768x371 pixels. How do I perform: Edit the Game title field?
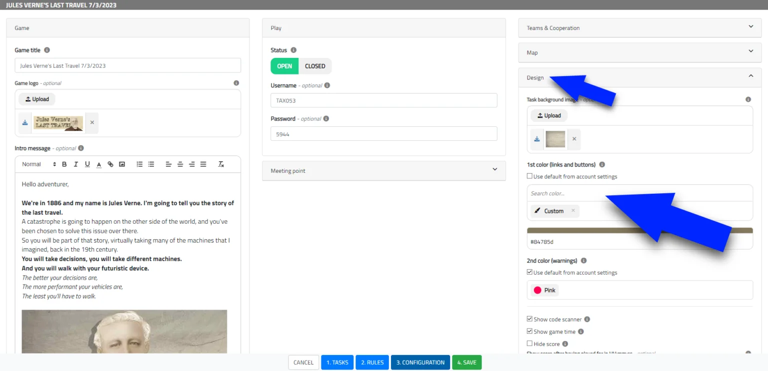[127, 65]
